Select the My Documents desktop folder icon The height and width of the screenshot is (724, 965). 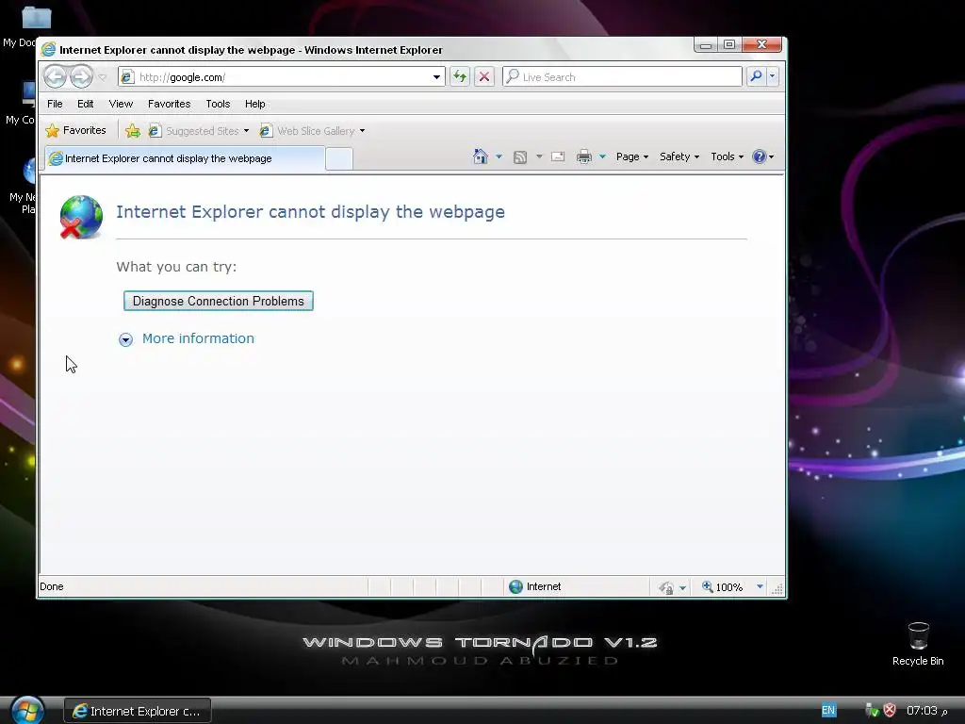click(x=37, y=17)
